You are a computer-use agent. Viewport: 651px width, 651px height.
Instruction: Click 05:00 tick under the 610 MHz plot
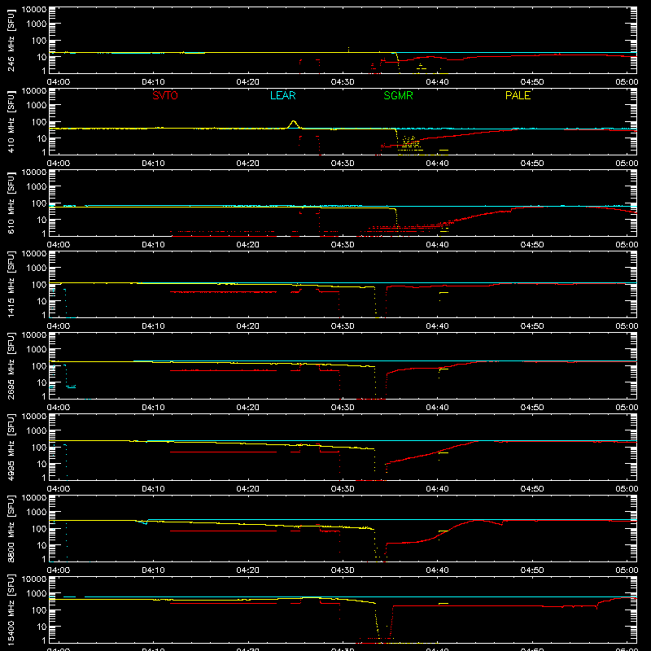(627, 245)
